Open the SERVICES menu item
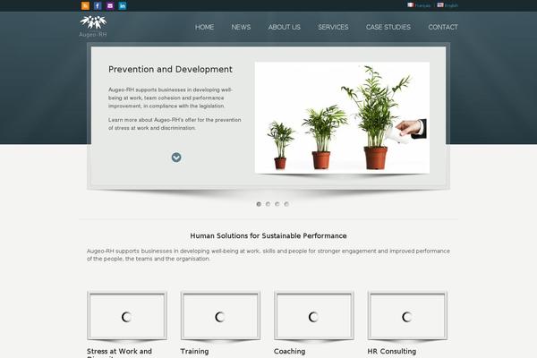 333,27
